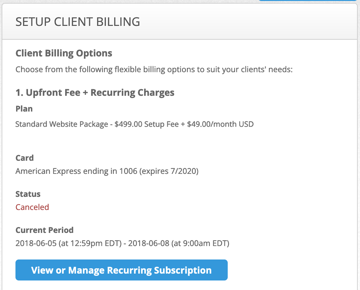Click the Card field label
This screenshot has height=290, width=360.
tap(25, 158)
